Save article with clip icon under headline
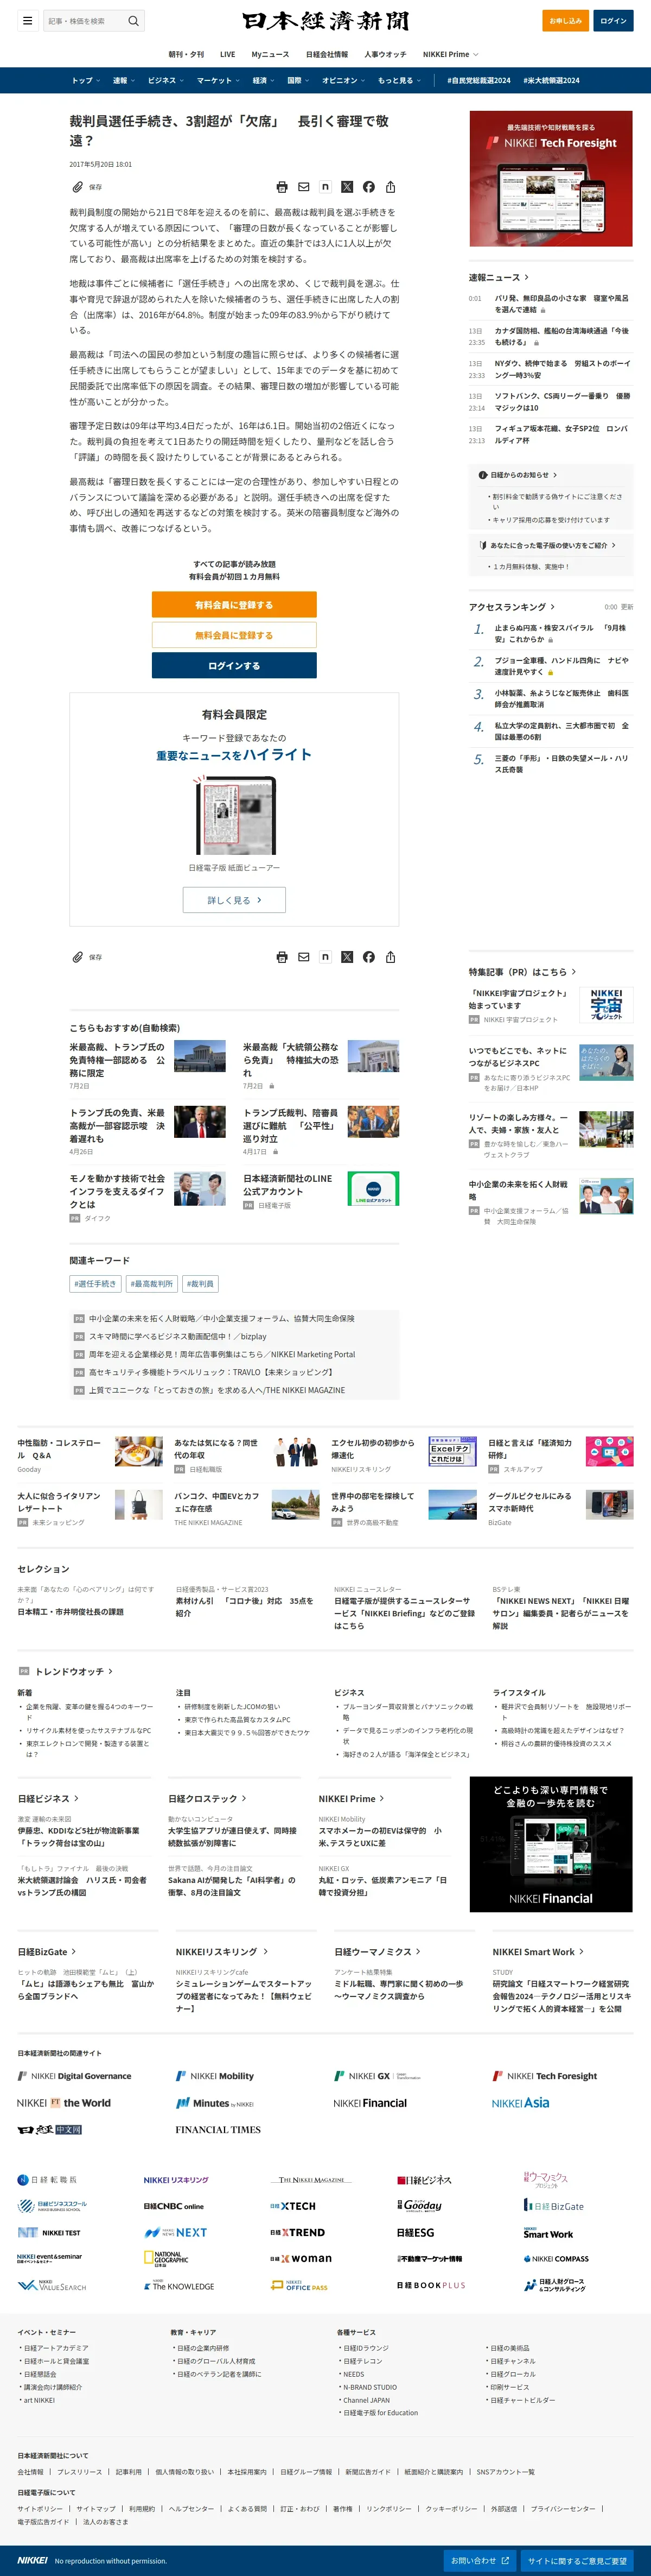Image resolution: width=651 pixels, height=2576 pixels. pyautogui.click(x=77, y=187)
